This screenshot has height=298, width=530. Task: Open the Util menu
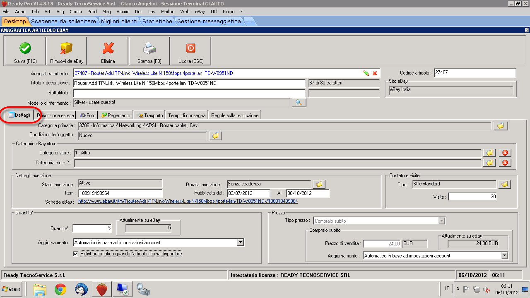(x=214, y=12)
